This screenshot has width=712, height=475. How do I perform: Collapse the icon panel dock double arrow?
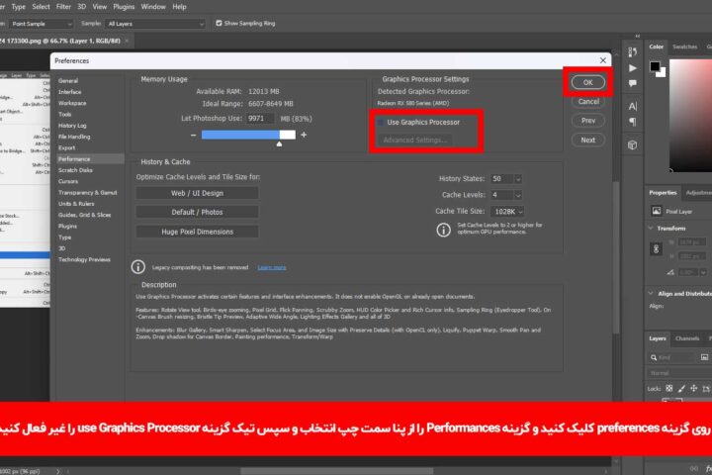click(x=637, y=36)
